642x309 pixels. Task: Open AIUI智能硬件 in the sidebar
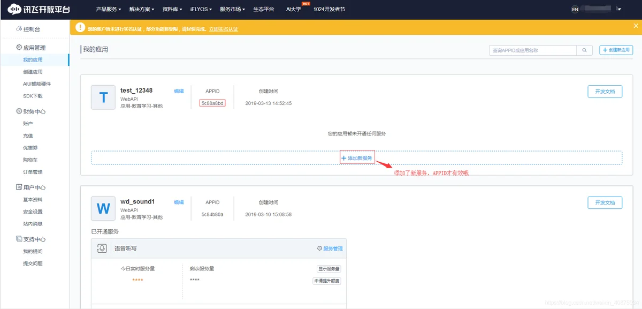(37, 84)
